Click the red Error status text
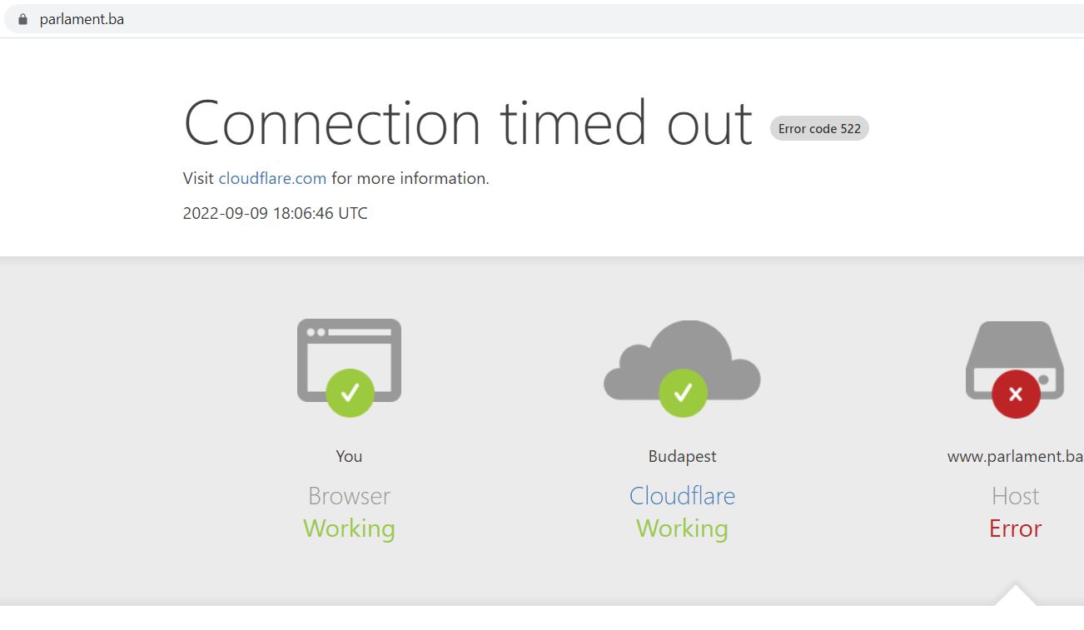Image resolution: width=1084 pixels, height=630 pixels. coord(1015,528)
